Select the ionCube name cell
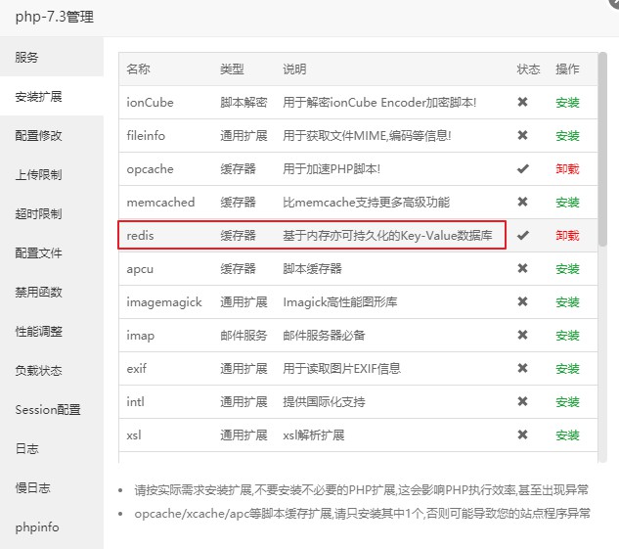Screen dimensions: 619x549 tap(150, 103)
